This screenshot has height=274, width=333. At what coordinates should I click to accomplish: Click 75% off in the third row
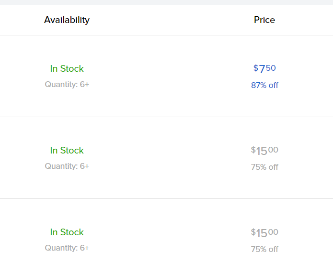(264, 250)
